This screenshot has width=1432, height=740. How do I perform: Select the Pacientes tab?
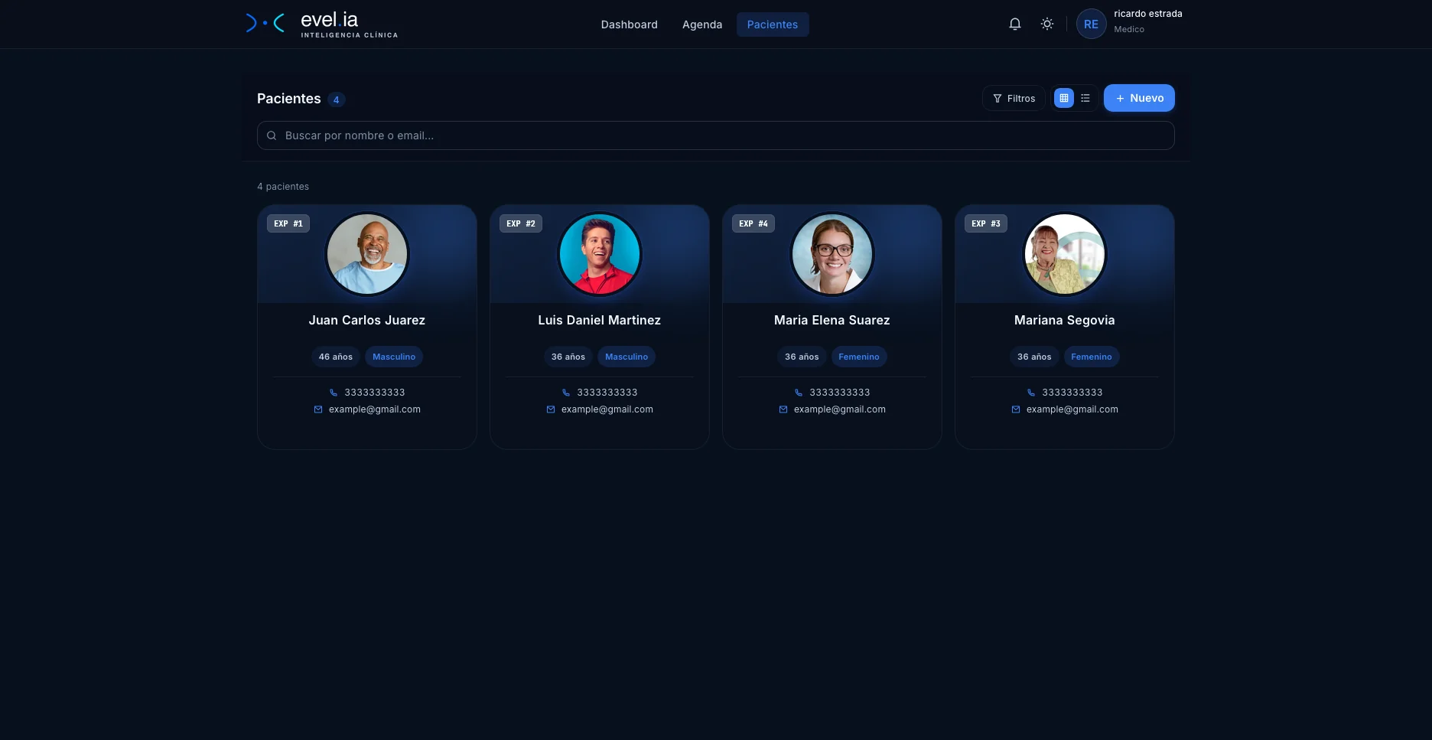(773, 24)
